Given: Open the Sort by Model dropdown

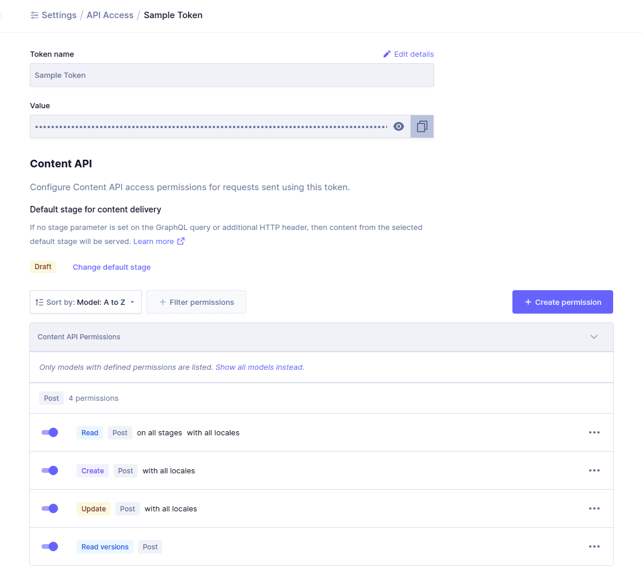Looking at the screenshot, I should (85, 302).
